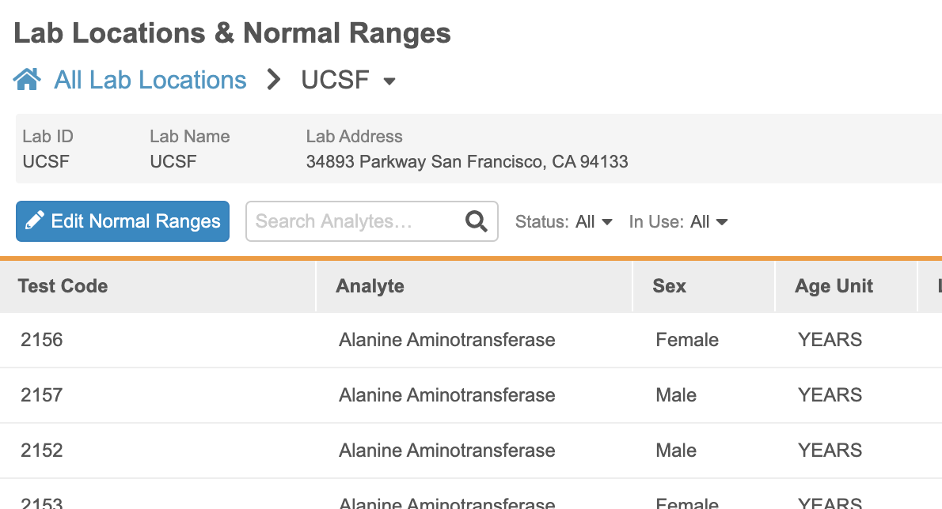Select the row with test code 2157

point(42,395)
